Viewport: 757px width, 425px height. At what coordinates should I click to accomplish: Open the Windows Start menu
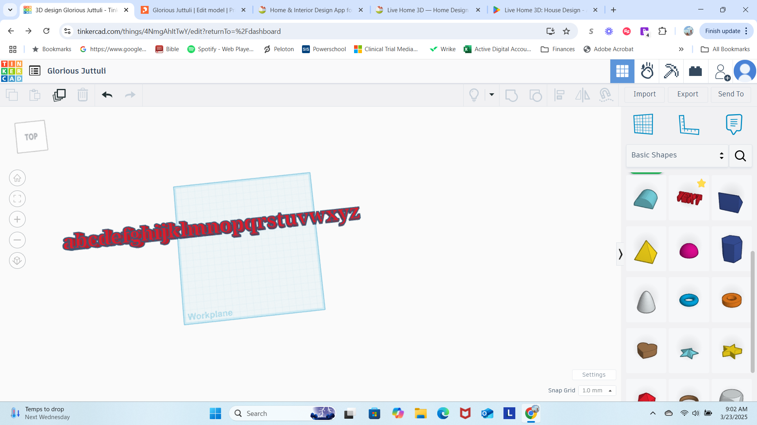pyautogui.click(x=215, y=414)
